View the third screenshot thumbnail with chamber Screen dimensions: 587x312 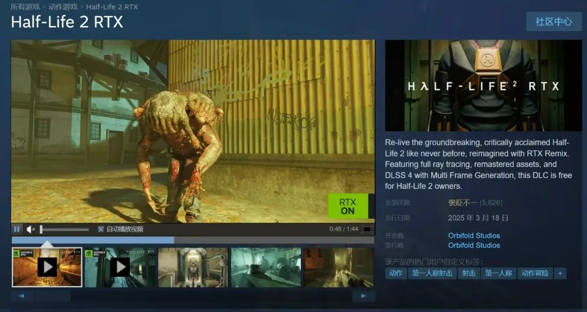pos(193,267)
